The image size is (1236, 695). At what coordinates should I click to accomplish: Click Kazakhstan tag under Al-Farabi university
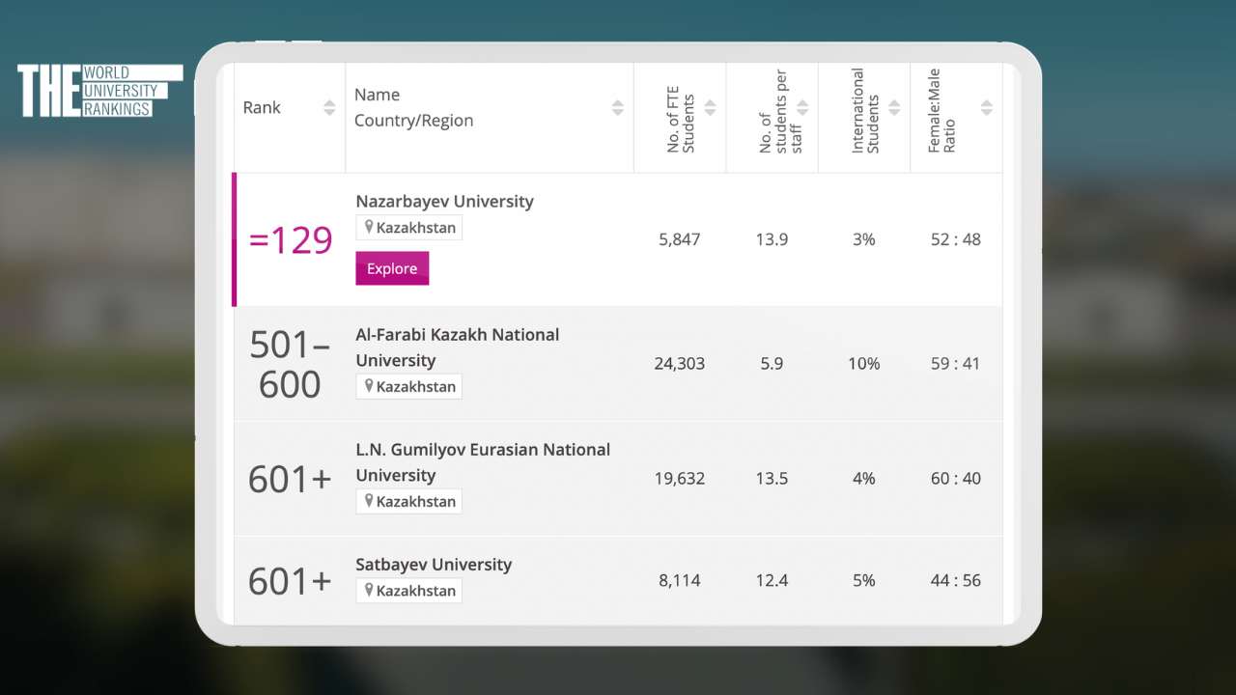(x=408, y=386)
